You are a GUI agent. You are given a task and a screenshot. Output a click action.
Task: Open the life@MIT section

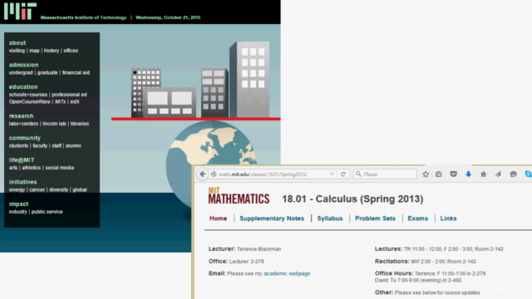pos(22,160)
